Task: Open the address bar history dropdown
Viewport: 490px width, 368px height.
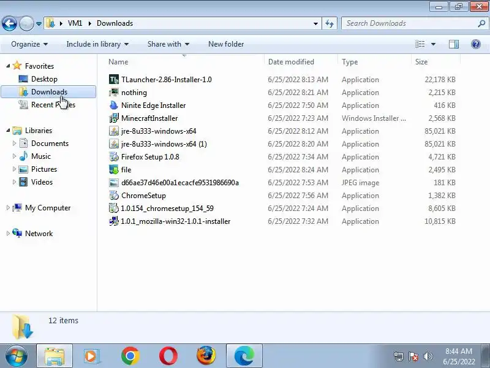Action: (315, 24)
